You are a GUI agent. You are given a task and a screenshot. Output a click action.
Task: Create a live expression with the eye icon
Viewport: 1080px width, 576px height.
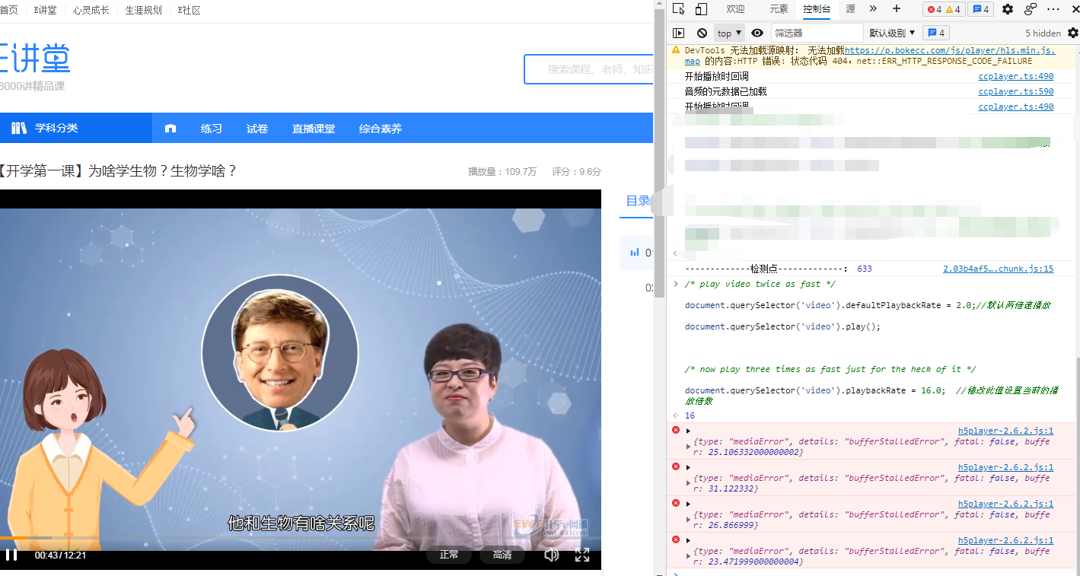pyautogui.click(x=757, y=33)
